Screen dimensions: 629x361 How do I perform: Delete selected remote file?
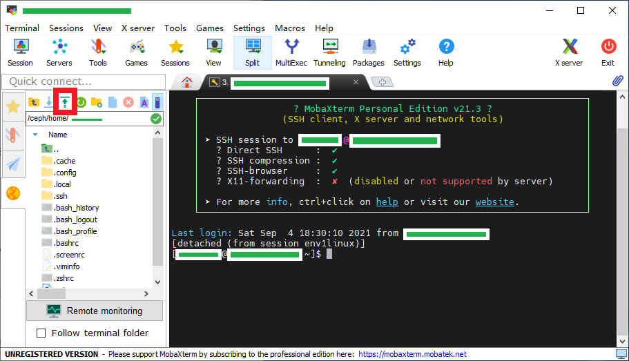[128, 102]
